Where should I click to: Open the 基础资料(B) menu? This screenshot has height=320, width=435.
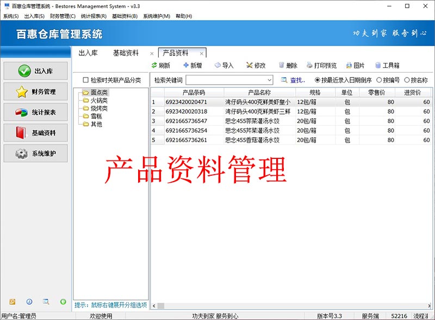(x=125, y=16)
